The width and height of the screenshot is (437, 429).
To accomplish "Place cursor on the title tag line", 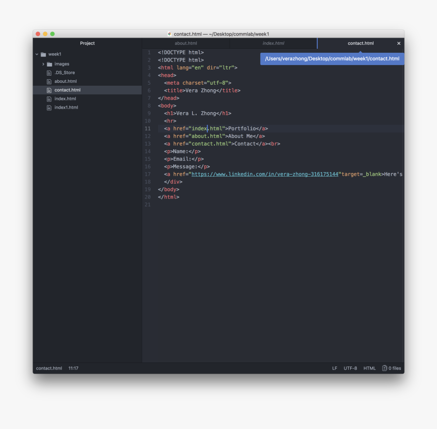I will click(x=202, y=90).
